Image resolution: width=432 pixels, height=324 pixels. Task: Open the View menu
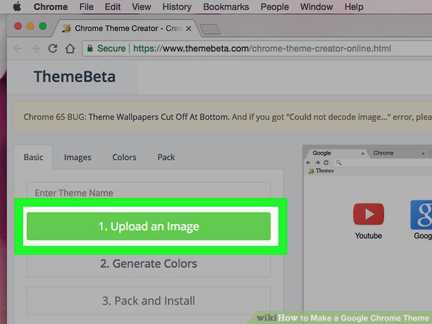click(x=141, y=7)
